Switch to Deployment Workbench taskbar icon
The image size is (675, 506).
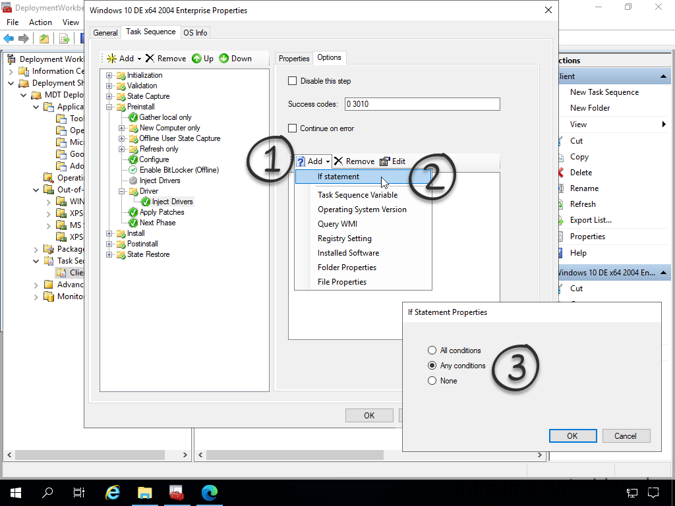pyautogui.click(x=177, y=492)
